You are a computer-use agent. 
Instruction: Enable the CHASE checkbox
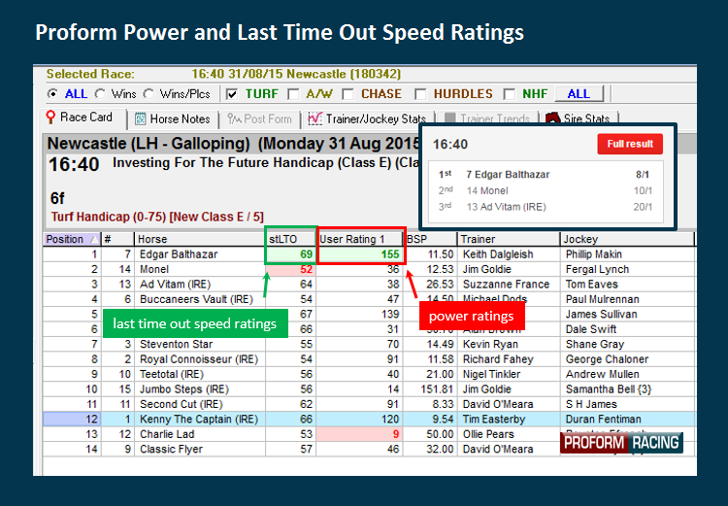(x=347, y=94)
